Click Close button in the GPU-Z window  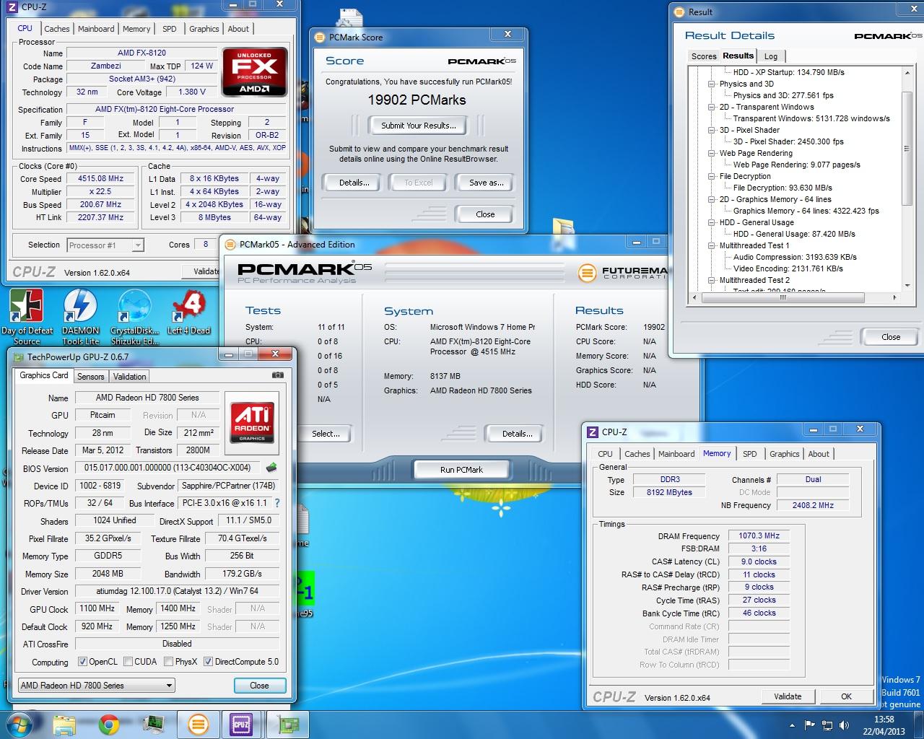point(259,686)
